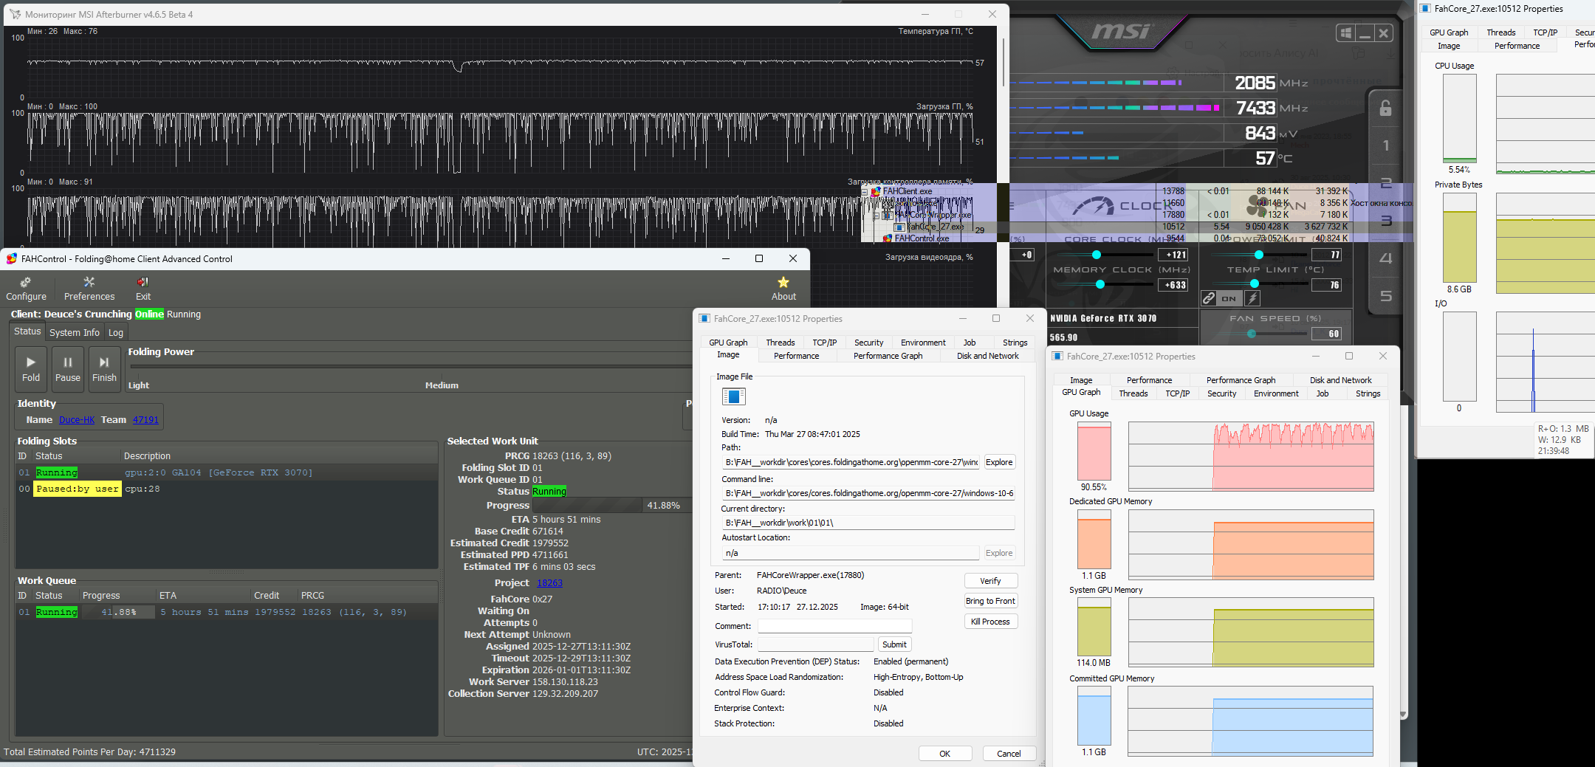Click the Memory Clock slider handle

pyautogui.click(x=1100, y=285)
